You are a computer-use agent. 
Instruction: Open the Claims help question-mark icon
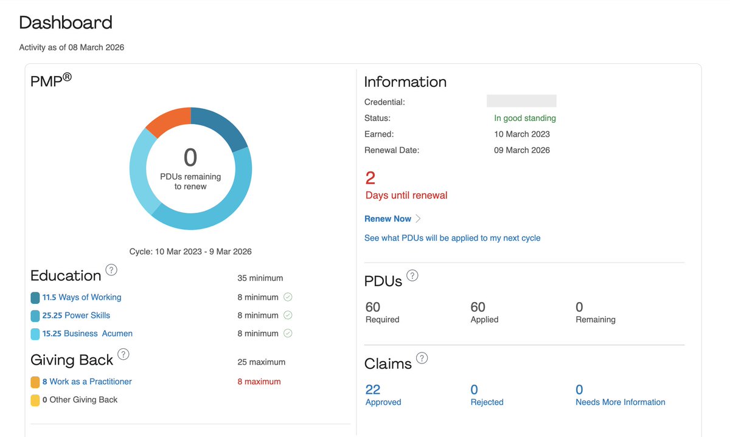(422, 358)
